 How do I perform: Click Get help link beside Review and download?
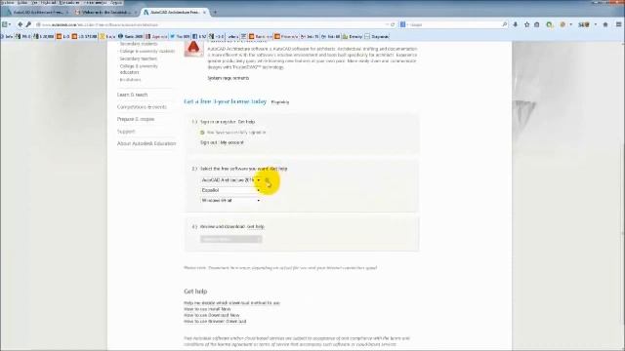(x=256, y=227)
